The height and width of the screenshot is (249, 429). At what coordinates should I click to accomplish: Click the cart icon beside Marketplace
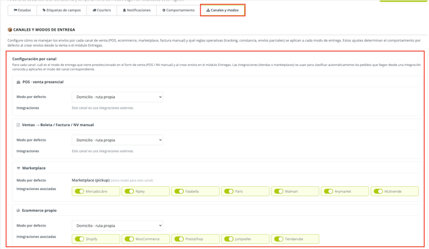click(x=19, y=168)
